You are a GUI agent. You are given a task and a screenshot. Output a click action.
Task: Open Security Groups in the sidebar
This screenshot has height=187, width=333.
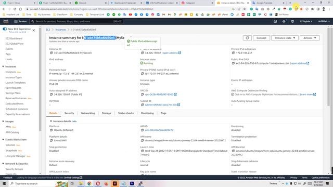click(14, 169)
